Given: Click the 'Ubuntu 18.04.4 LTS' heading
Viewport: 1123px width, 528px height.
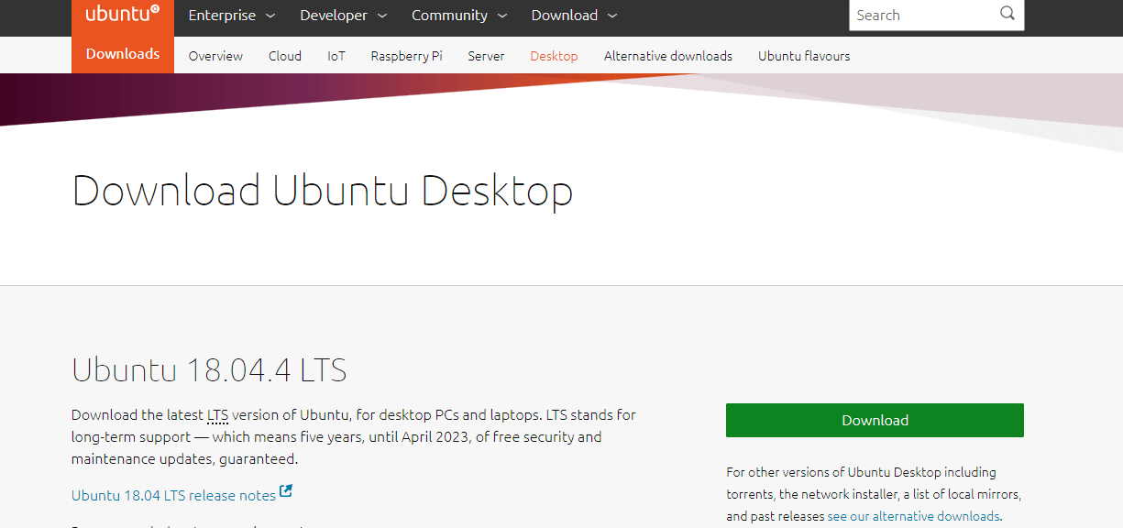Looking at the screenshot, I should (209, 370).
